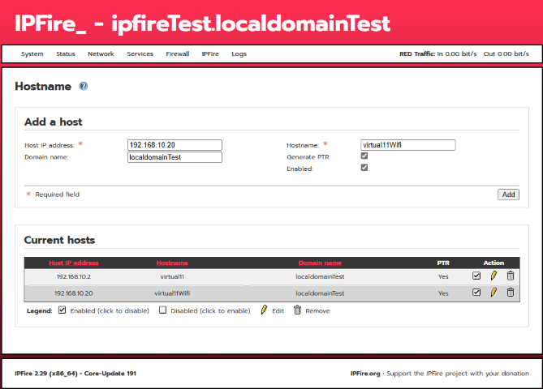The image size is (543, 389).
Task: Select the 192.168.10.2 cell
Action: tap(73, 276)
